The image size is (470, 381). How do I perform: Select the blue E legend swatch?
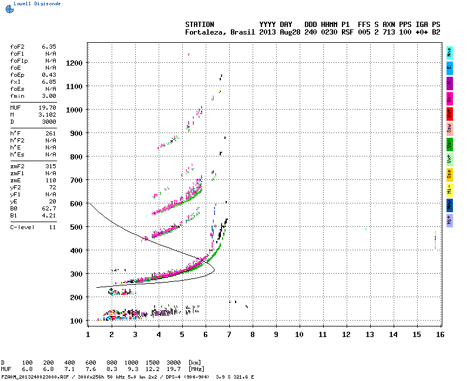449,68
